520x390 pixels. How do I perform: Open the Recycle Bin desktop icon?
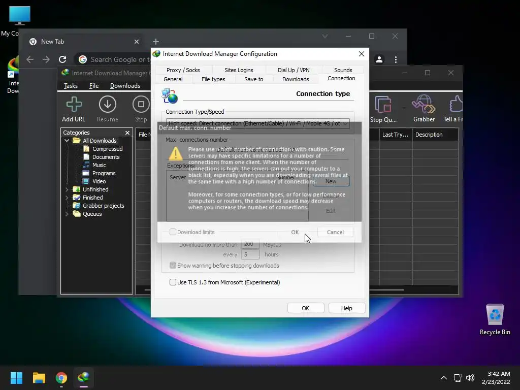pos(495,319)
